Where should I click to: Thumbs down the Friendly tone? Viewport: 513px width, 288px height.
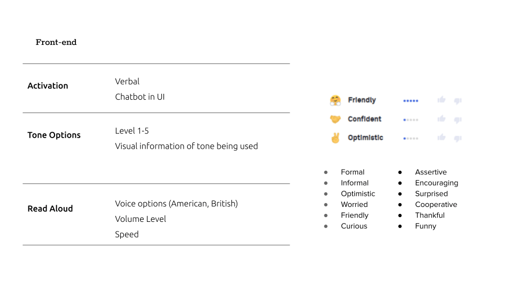pyautogui.click(x=458, y=101)
